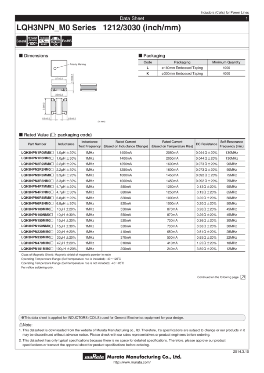Click packaging code 'L' cell
This screenshot has width=264, height=373.
point(148,68)
